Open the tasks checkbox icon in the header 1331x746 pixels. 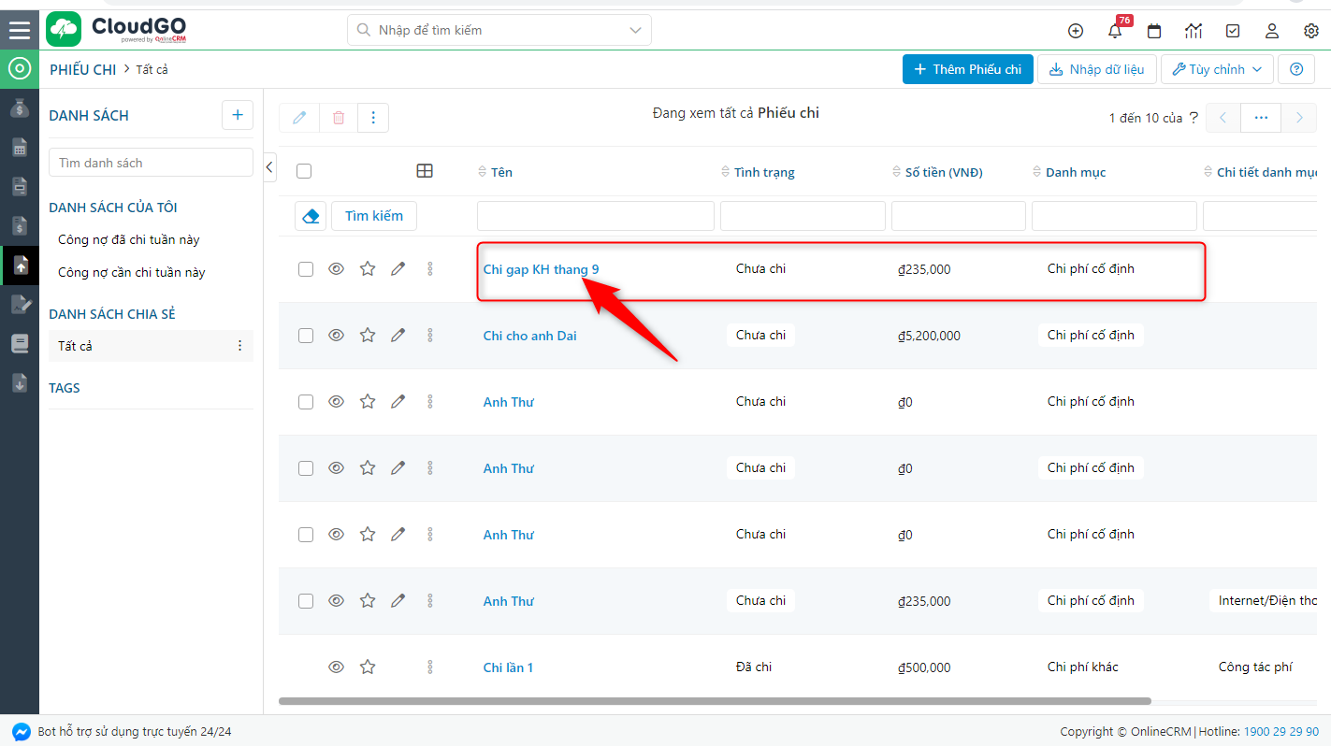click(1233, 30)
